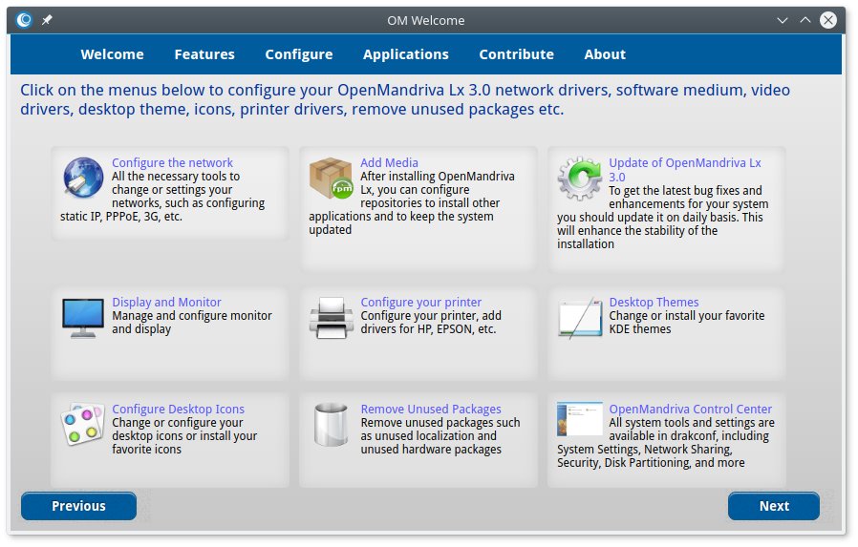The image size is (858, 547).
Task: Click the Control Center screenshot icon
Action: click(579, 419)
